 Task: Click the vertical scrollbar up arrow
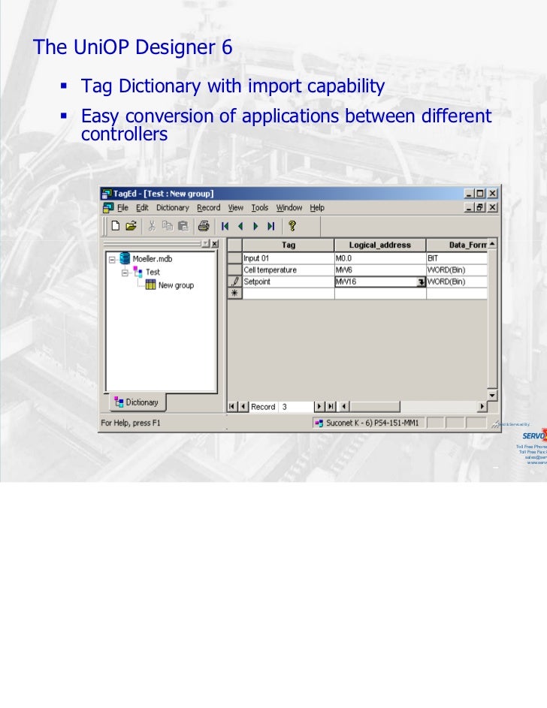492,244
